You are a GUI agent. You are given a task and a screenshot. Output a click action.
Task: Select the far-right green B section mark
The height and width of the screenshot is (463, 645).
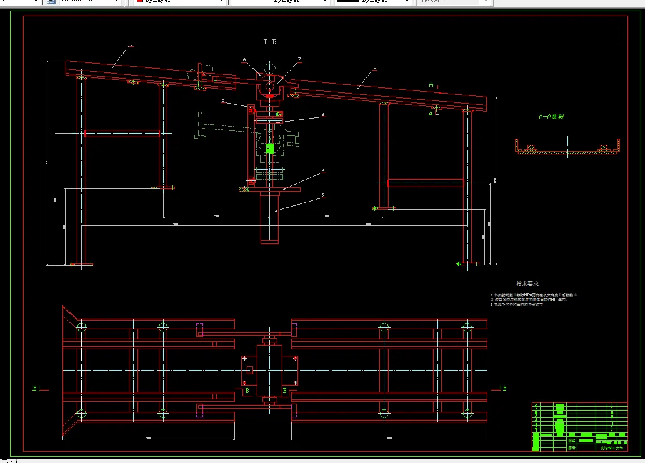(504, 388)
